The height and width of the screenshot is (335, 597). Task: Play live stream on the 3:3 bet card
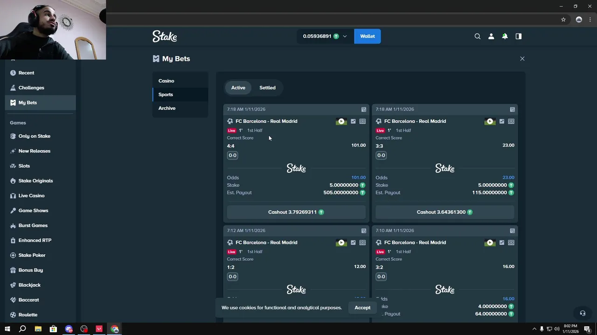pos(490,121)
